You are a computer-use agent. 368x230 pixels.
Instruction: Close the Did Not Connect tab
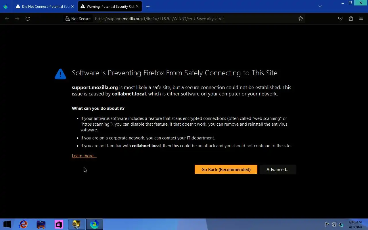click(72, 6)
